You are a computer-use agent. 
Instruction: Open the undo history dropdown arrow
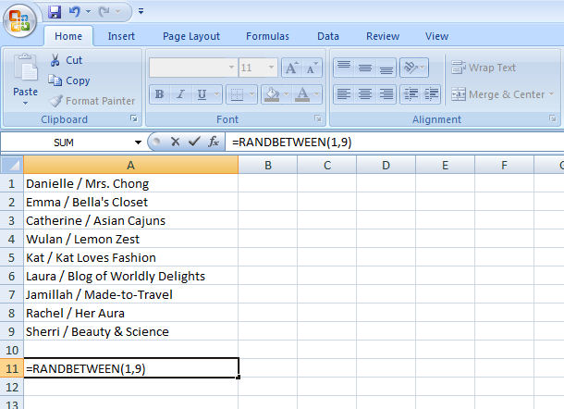[88, 12]
